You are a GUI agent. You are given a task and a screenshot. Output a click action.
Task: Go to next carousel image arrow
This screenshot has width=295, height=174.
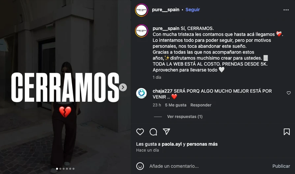123,87
